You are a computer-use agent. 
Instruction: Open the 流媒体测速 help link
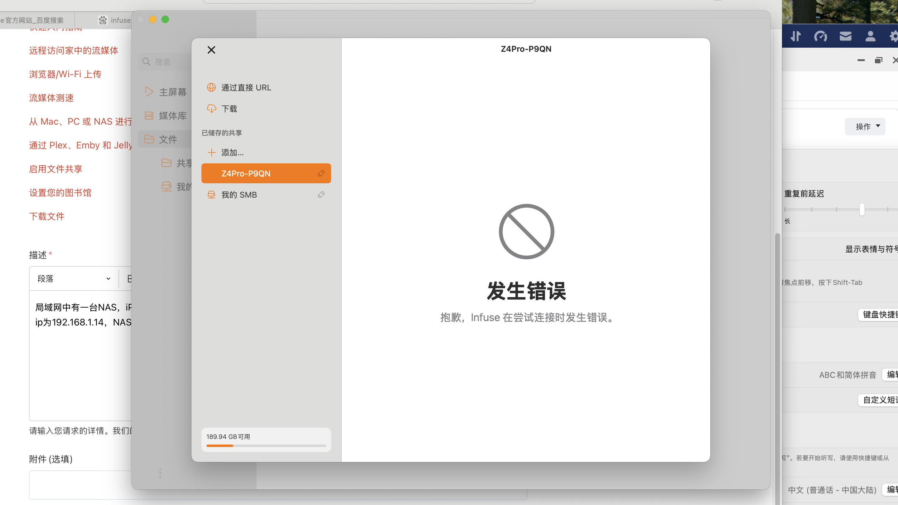[x=51, y=98]
